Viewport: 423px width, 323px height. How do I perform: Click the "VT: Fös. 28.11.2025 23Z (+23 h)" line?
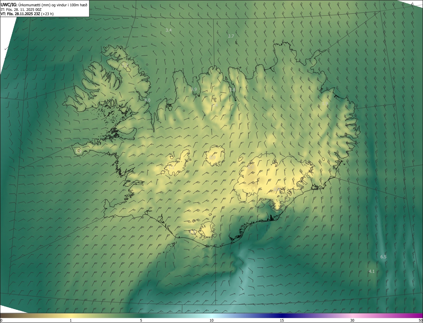click(27, 14)
